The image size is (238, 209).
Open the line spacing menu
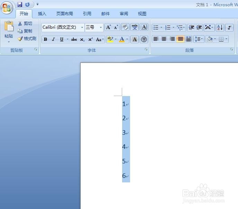[x=199, y=39]
